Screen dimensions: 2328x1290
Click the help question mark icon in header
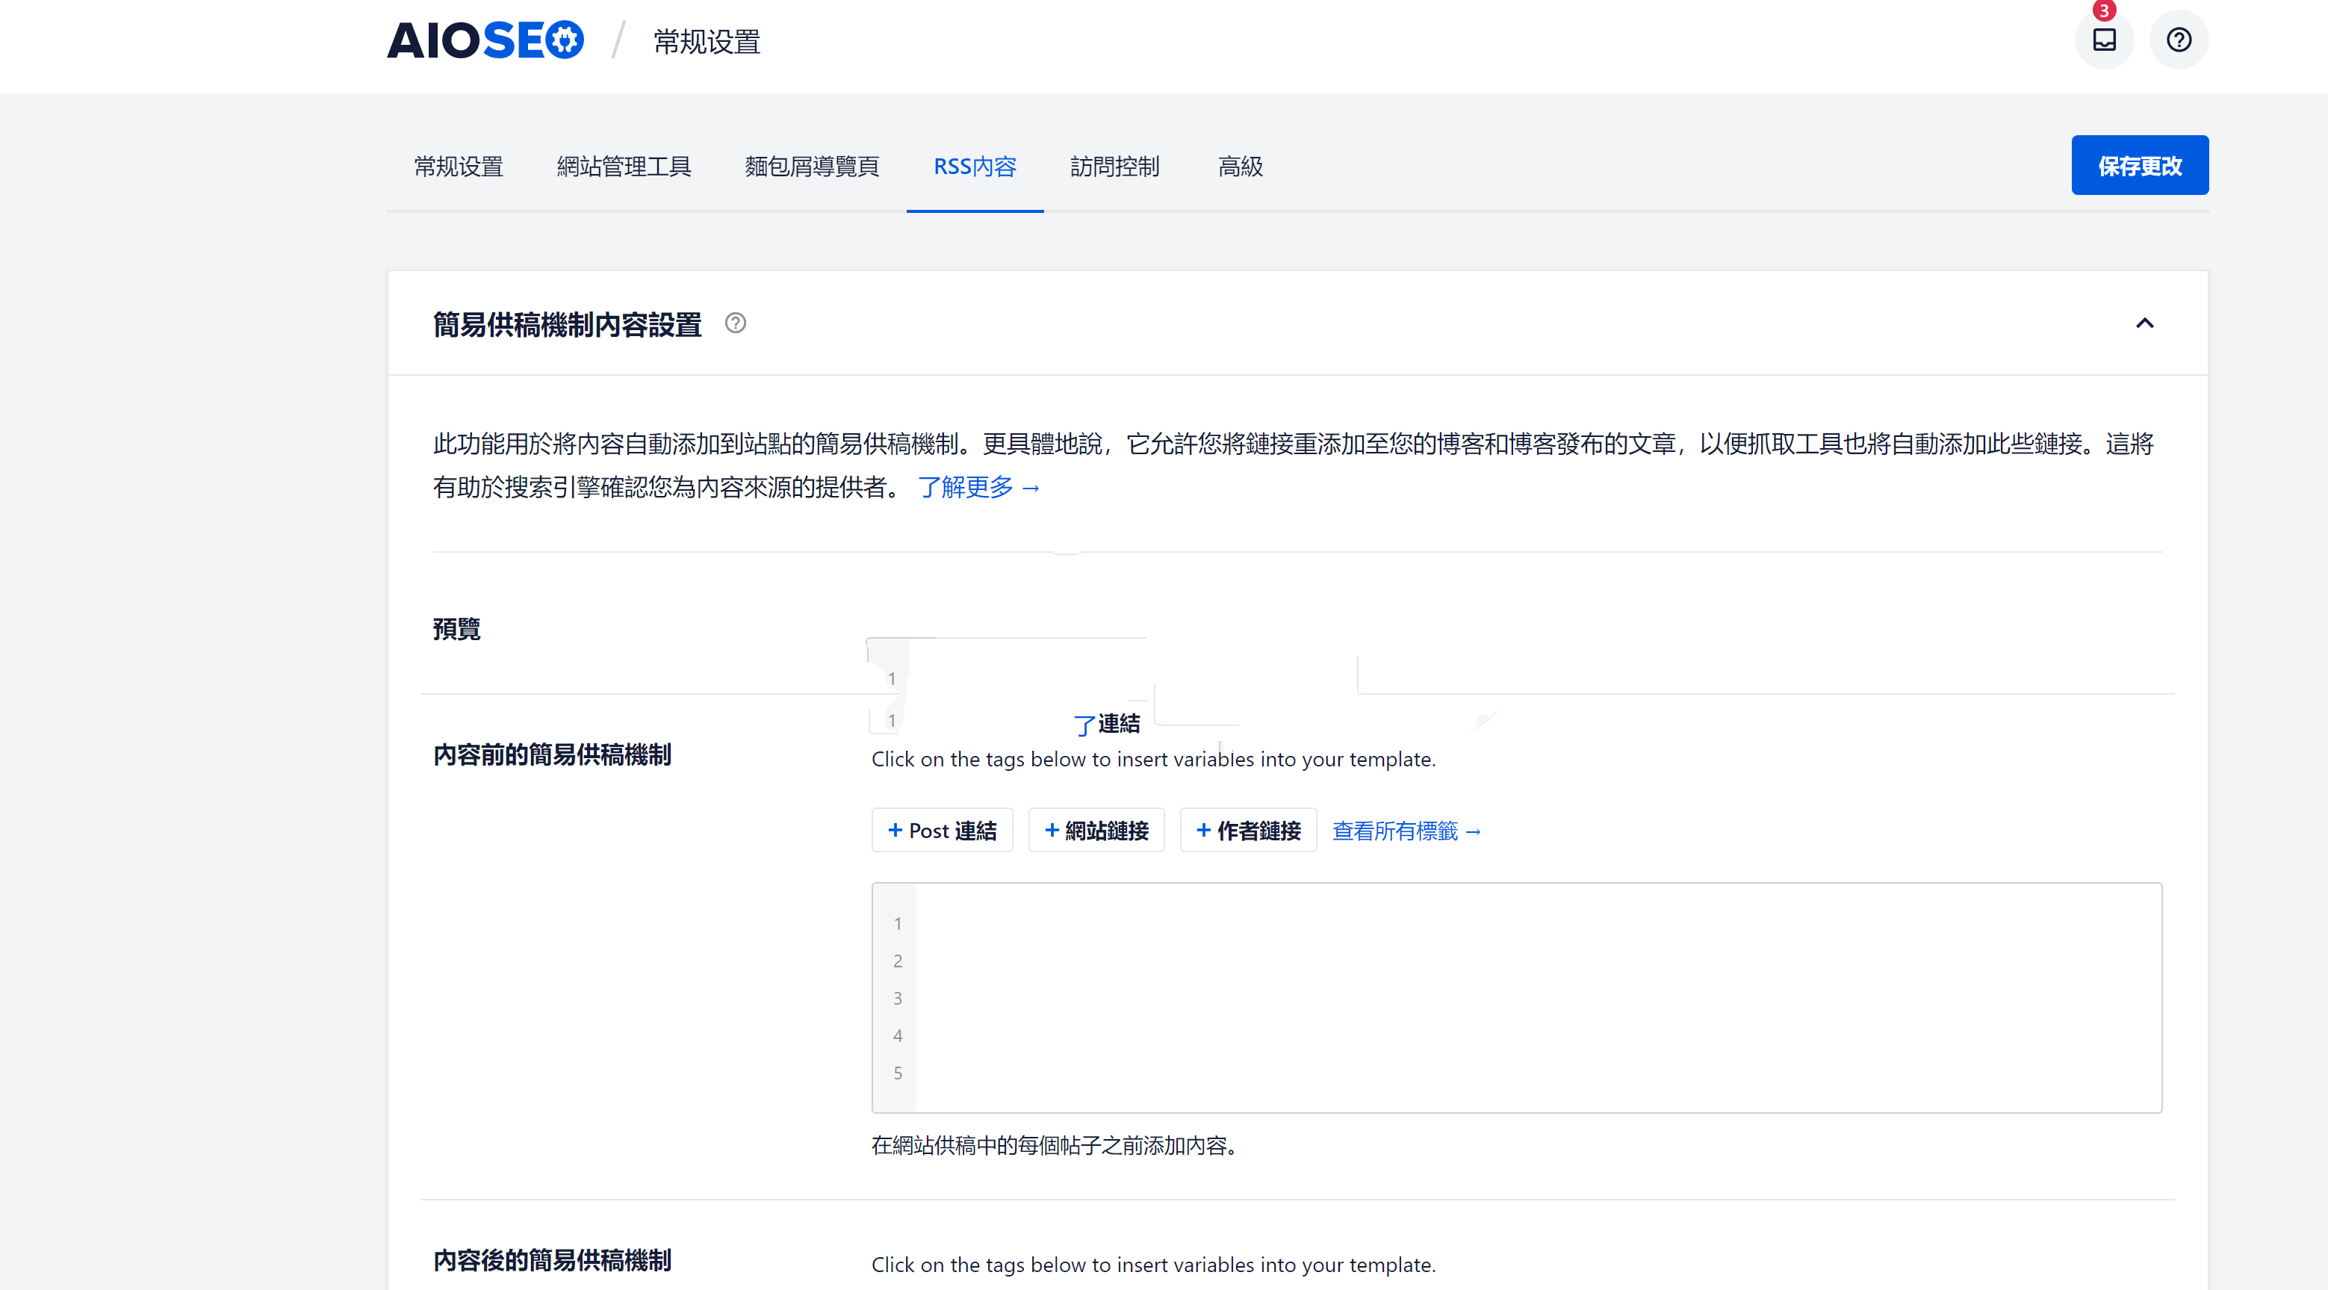tap(2178, 40)
